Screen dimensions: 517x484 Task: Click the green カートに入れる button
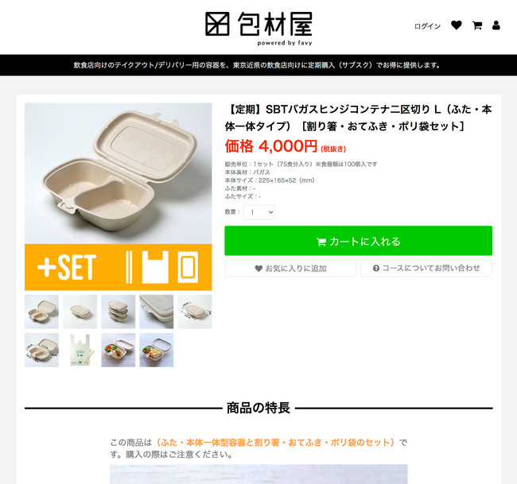click(x=359, y=241)
